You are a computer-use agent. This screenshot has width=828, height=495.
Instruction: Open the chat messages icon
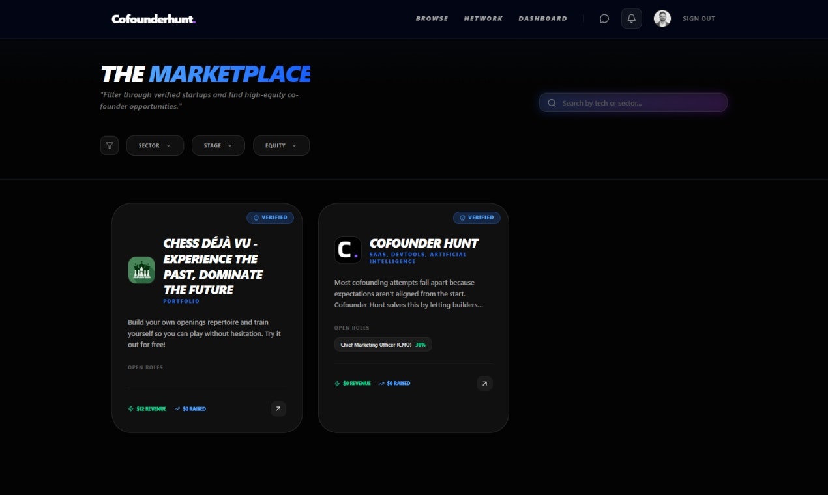(604, 18)
